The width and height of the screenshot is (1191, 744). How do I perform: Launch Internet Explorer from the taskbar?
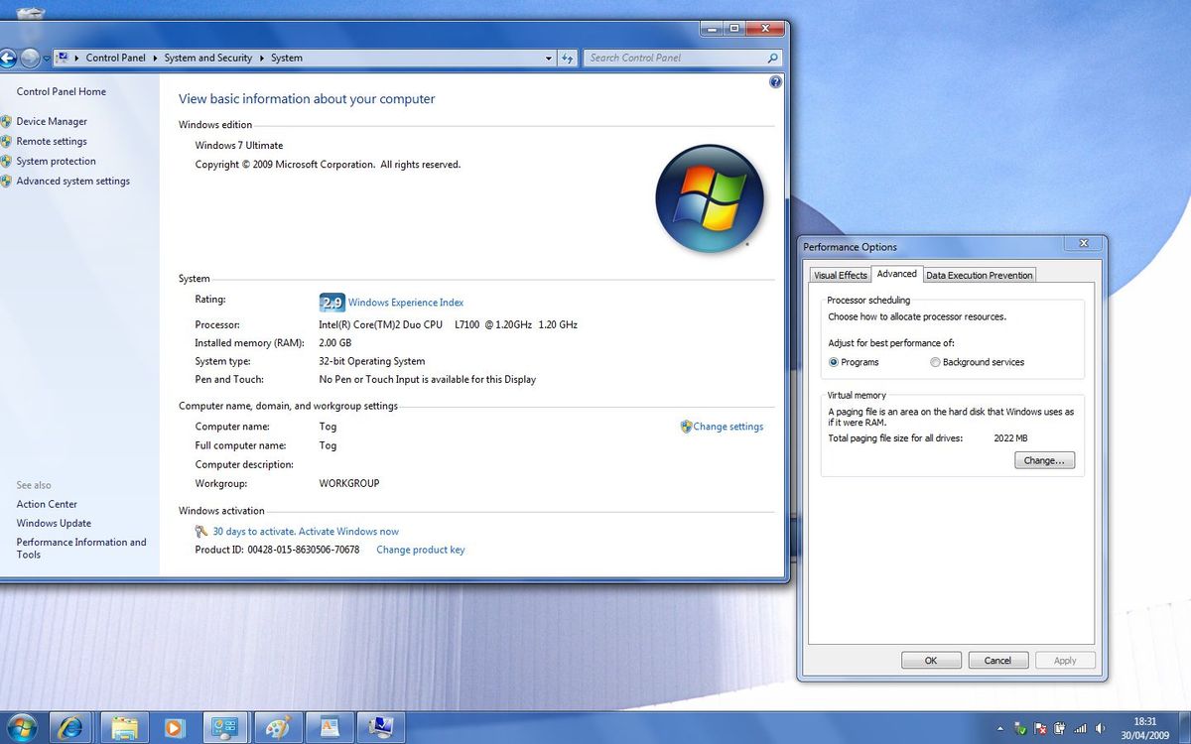point(69,727)
